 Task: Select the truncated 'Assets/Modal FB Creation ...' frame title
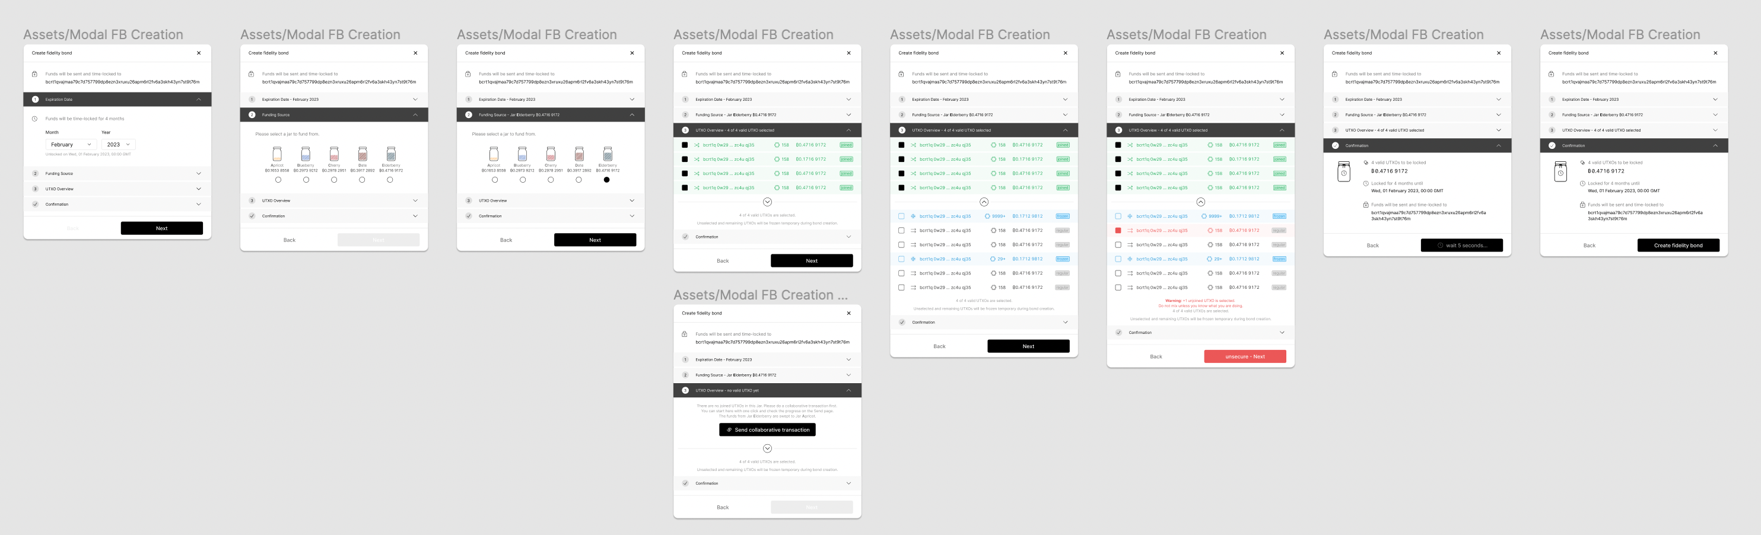(760, 295)
